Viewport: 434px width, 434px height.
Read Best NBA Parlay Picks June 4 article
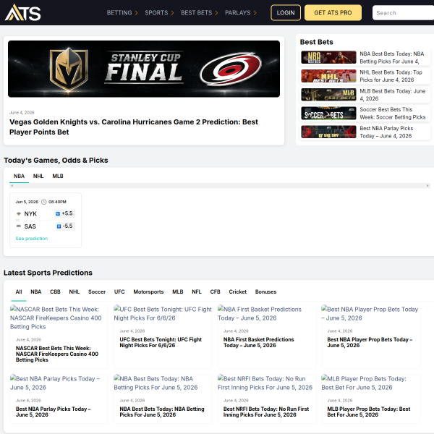[386, 132]
